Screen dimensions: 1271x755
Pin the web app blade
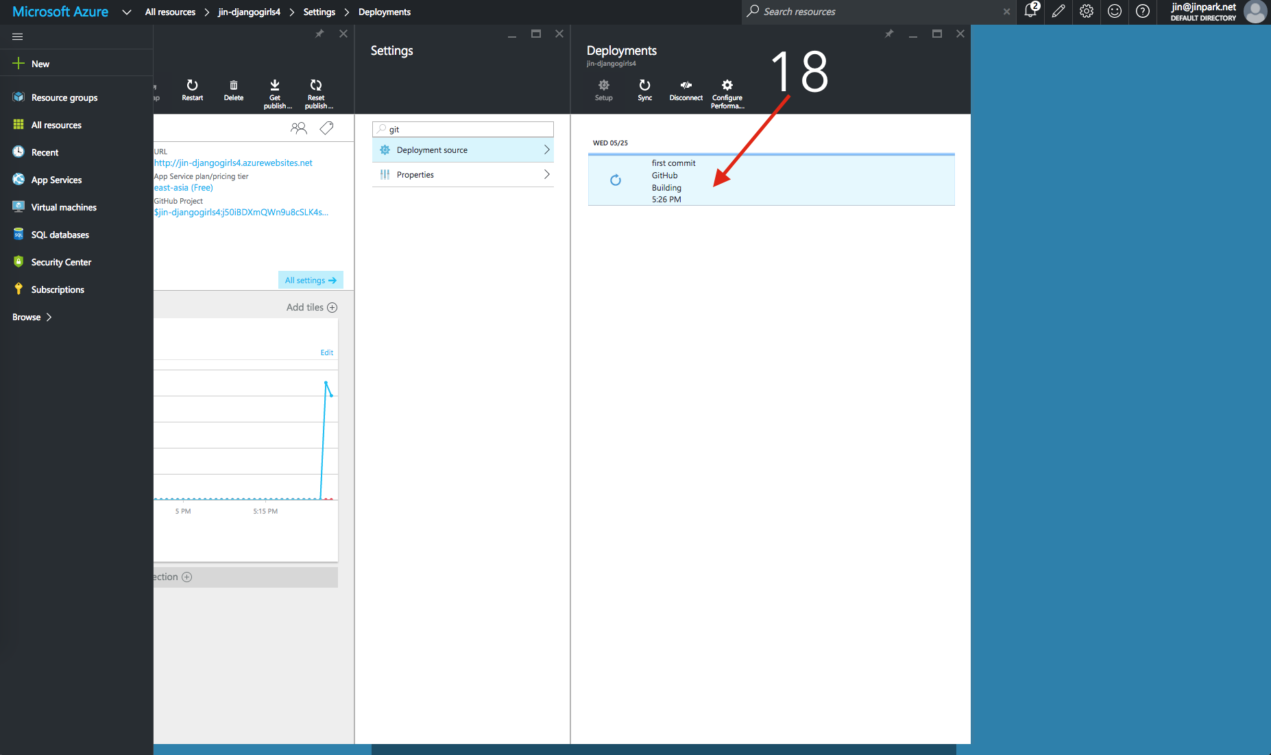319,34
